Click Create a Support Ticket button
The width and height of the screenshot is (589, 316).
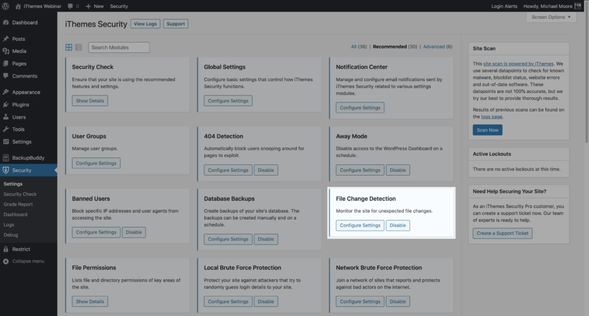click(502, 233)
